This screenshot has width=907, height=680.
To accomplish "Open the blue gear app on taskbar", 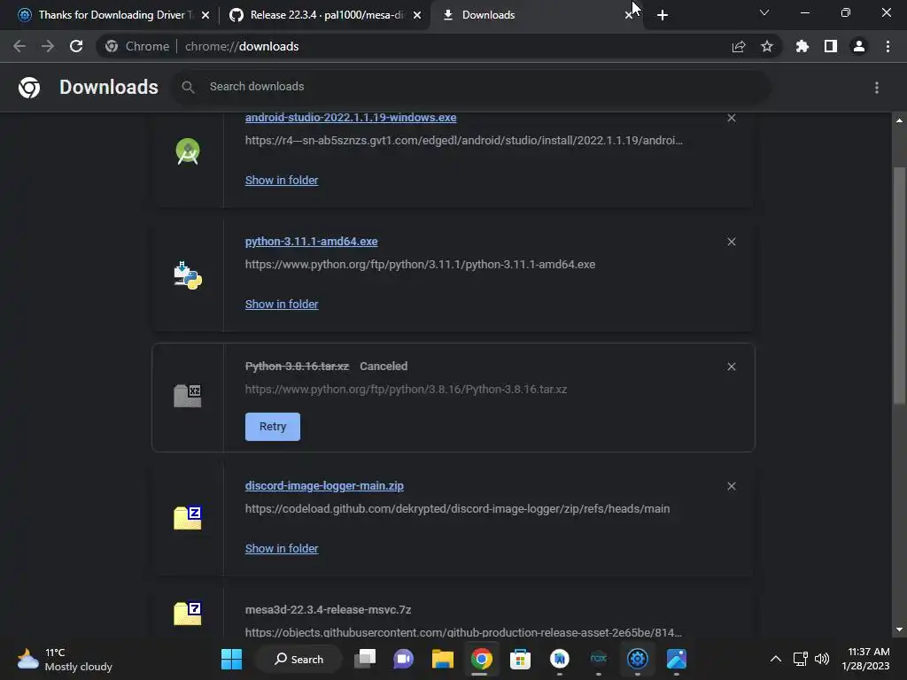I will [638, 659].
